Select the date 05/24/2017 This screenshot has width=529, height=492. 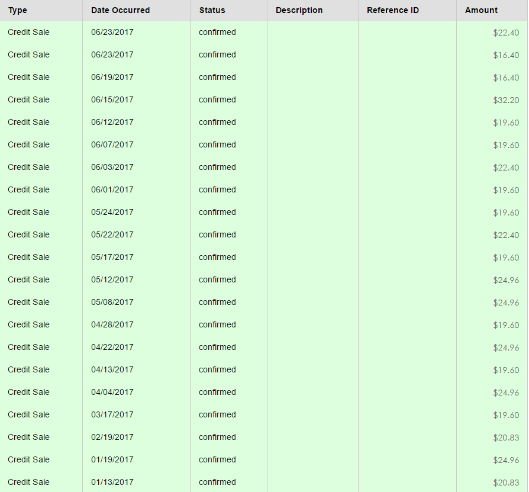point(112,213)
